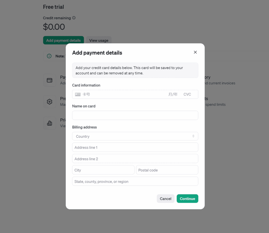
Task: Click the Address line 1 field
Action: click(135, 147)
